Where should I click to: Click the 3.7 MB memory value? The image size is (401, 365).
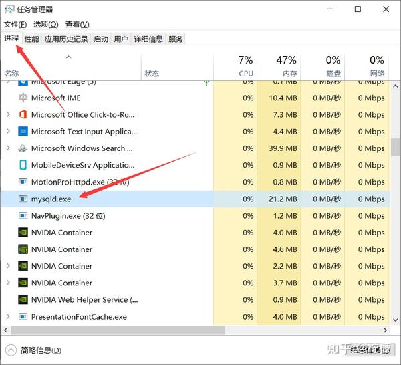coord(285,283)
